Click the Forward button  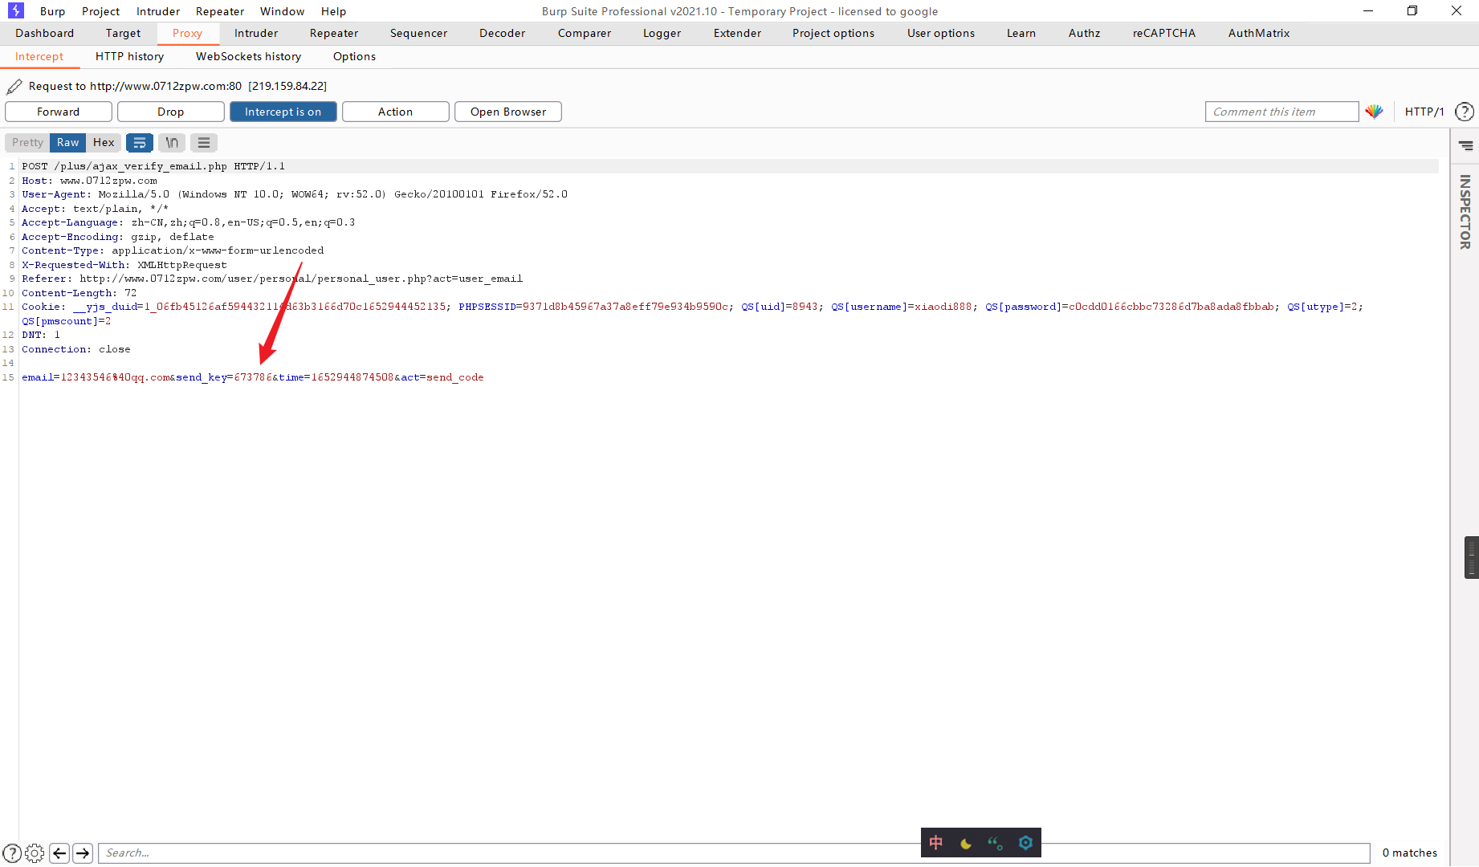pyautogui.click(x=58, y=112)
